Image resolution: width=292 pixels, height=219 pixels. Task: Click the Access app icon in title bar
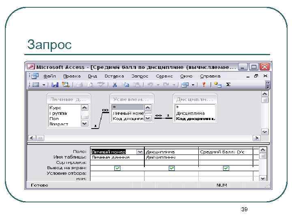point(31,67)
